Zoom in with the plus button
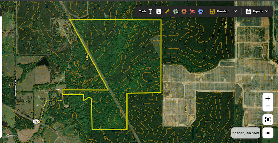The height and width of the screenshot is (143, 278). (268, 98)
